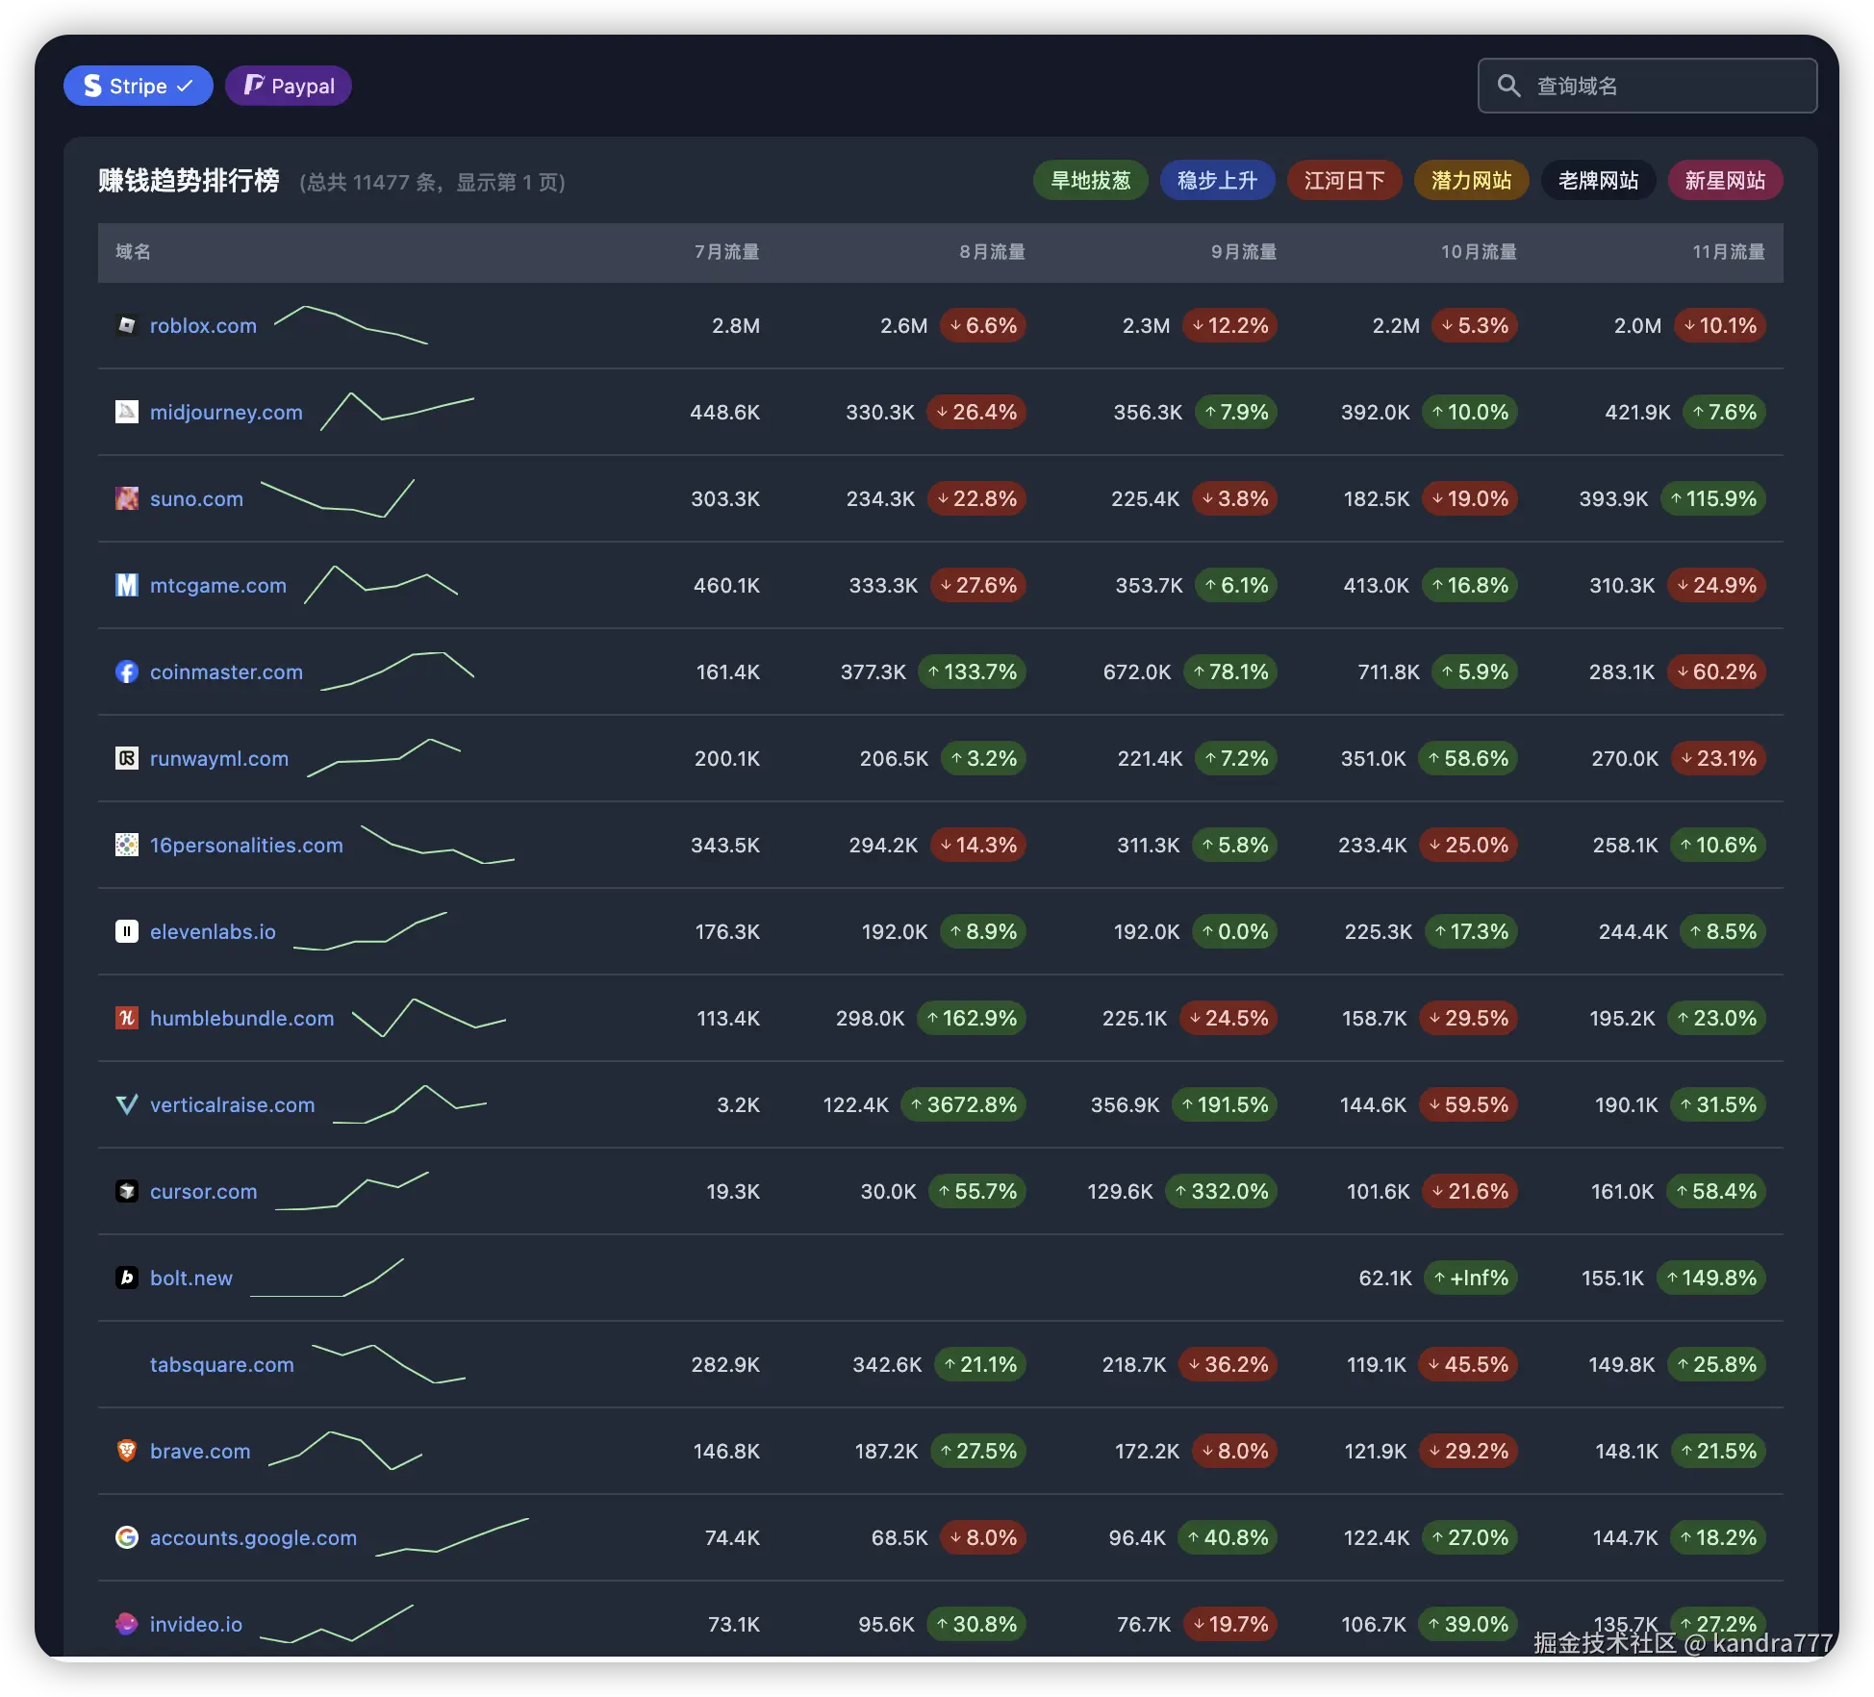The height and width of the screenshot is (1697, 1874).
Task: Click the mtcgame.com blue M icon
Action: 126,585
